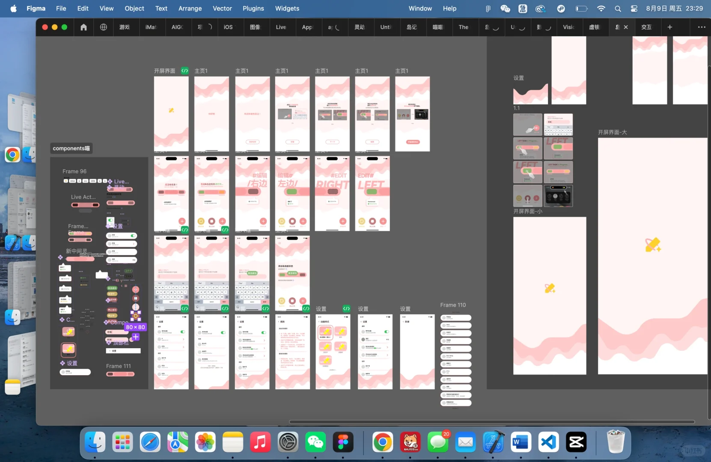Open Launchpad in the Dock
This screenshot has height=462, width=711.
pyautogui.click(x=122, y=442)
